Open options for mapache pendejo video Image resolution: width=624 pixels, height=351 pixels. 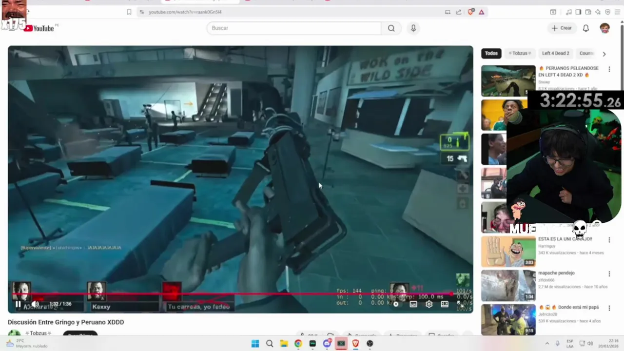click(x=609, y=274)
